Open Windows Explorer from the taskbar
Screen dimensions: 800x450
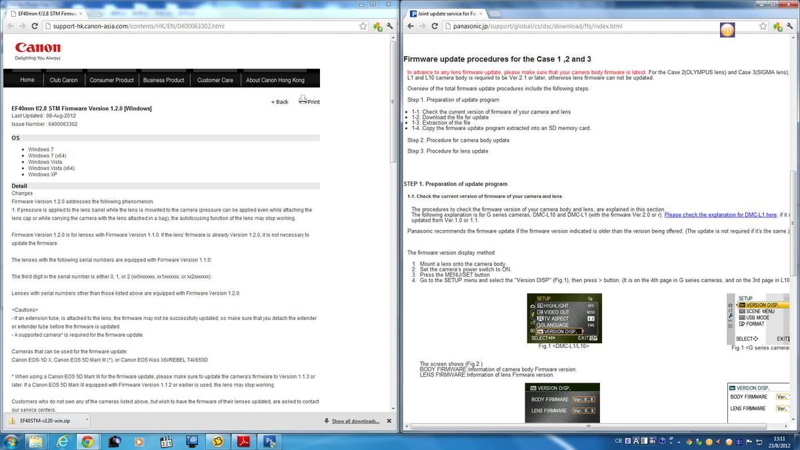pyautogui.click(x=36, y=441)
